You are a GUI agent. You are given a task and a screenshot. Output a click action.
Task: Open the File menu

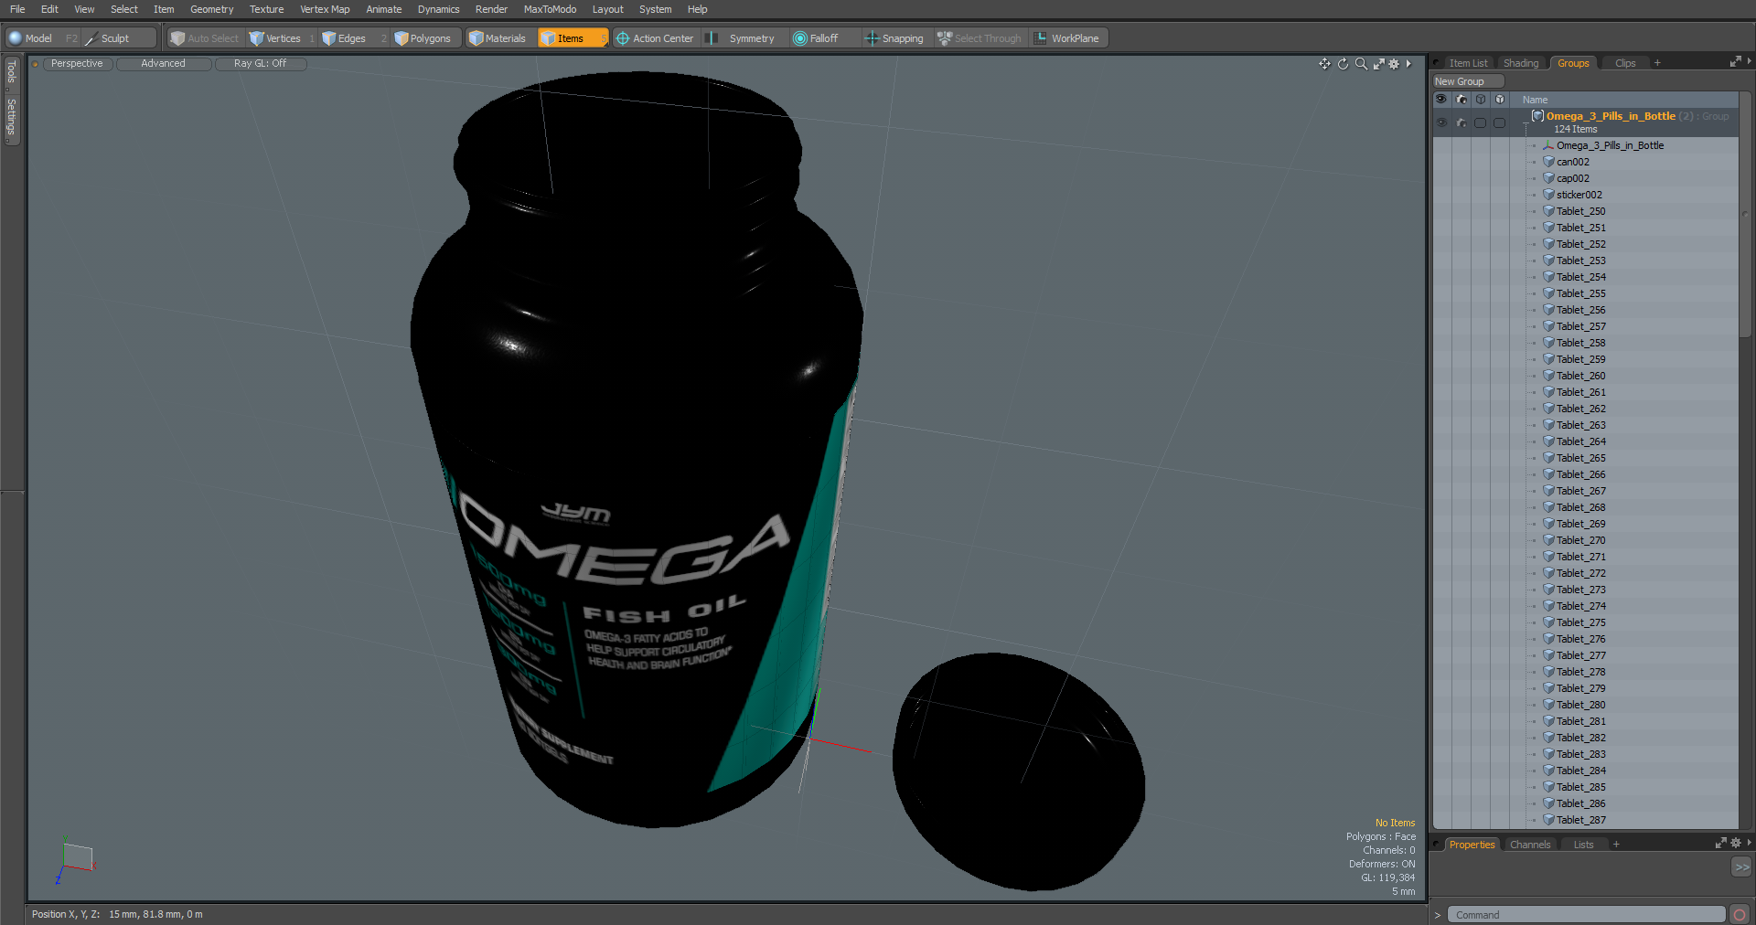[x=17, y=9]
